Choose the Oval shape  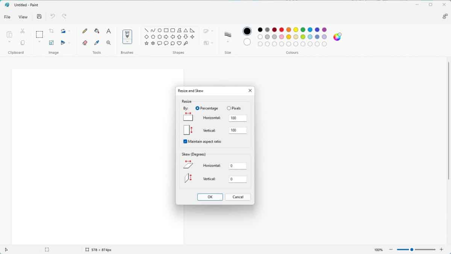(x=159, y=30)
